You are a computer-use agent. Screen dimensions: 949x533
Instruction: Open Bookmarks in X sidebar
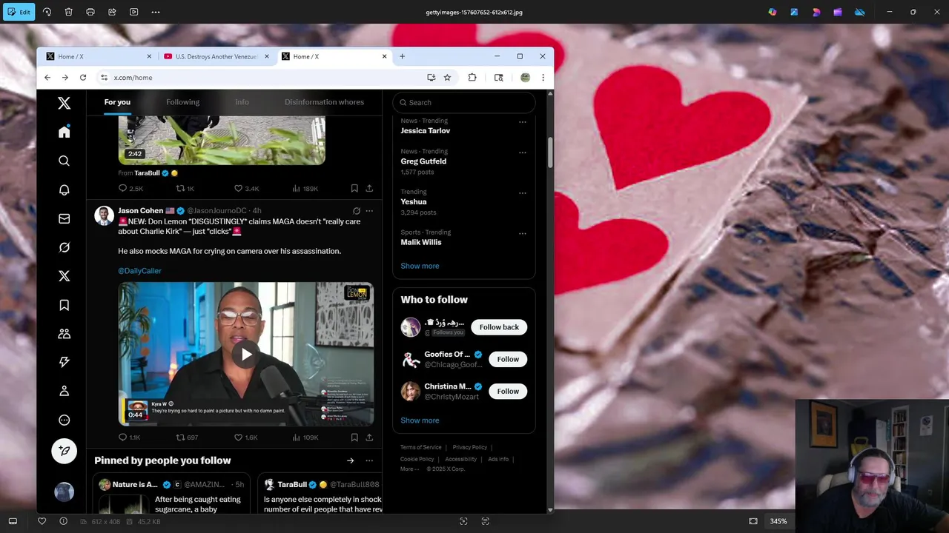(65, 305)
